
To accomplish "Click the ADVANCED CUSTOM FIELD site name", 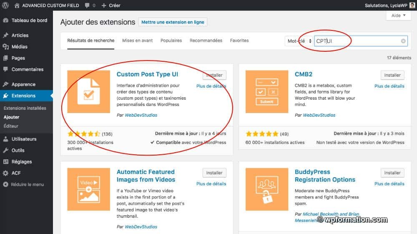I will pyautogui.click(x=50, y=5).
